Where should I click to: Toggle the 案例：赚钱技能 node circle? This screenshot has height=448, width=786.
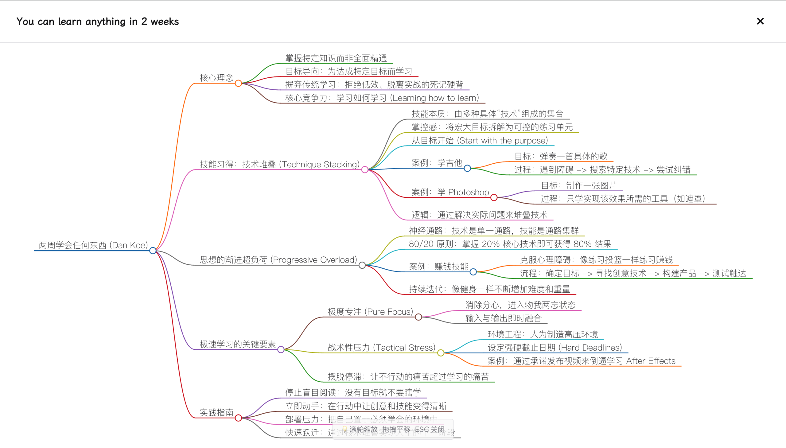[473, 272]
